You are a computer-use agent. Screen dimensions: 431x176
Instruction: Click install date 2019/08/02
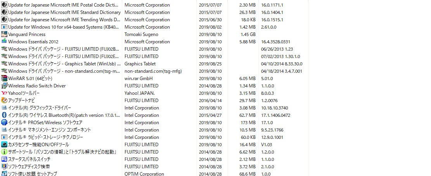(x=210, y=27)
